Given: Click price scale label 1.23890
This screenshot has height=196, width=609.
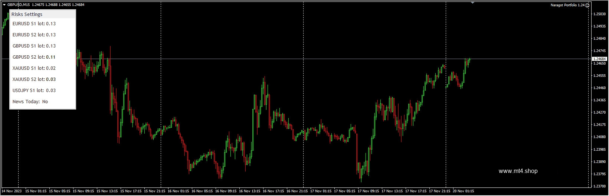Looking at the screenshot, I should click(600, 162).
